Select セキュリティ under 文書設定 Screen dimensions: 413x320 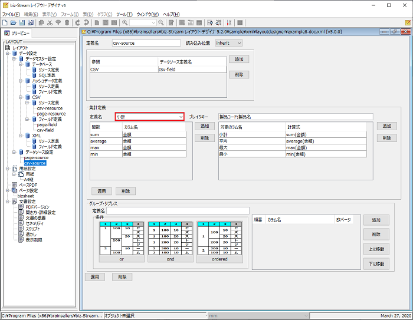pos(34,223)
